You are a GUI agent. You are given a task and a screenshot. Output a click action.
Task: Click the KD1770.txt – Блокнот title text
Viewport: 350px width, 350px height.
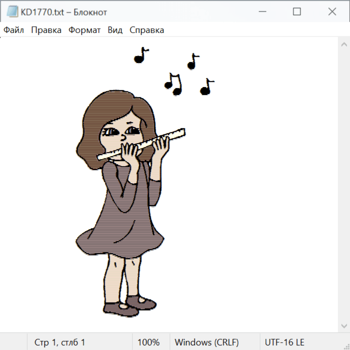coord(64,12)
